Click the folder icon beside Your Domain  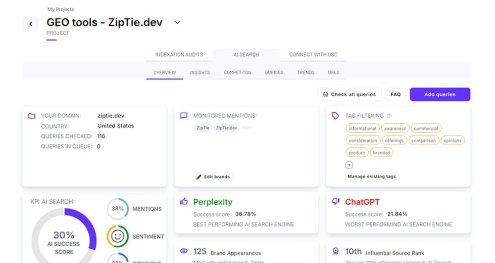(32, 116)
